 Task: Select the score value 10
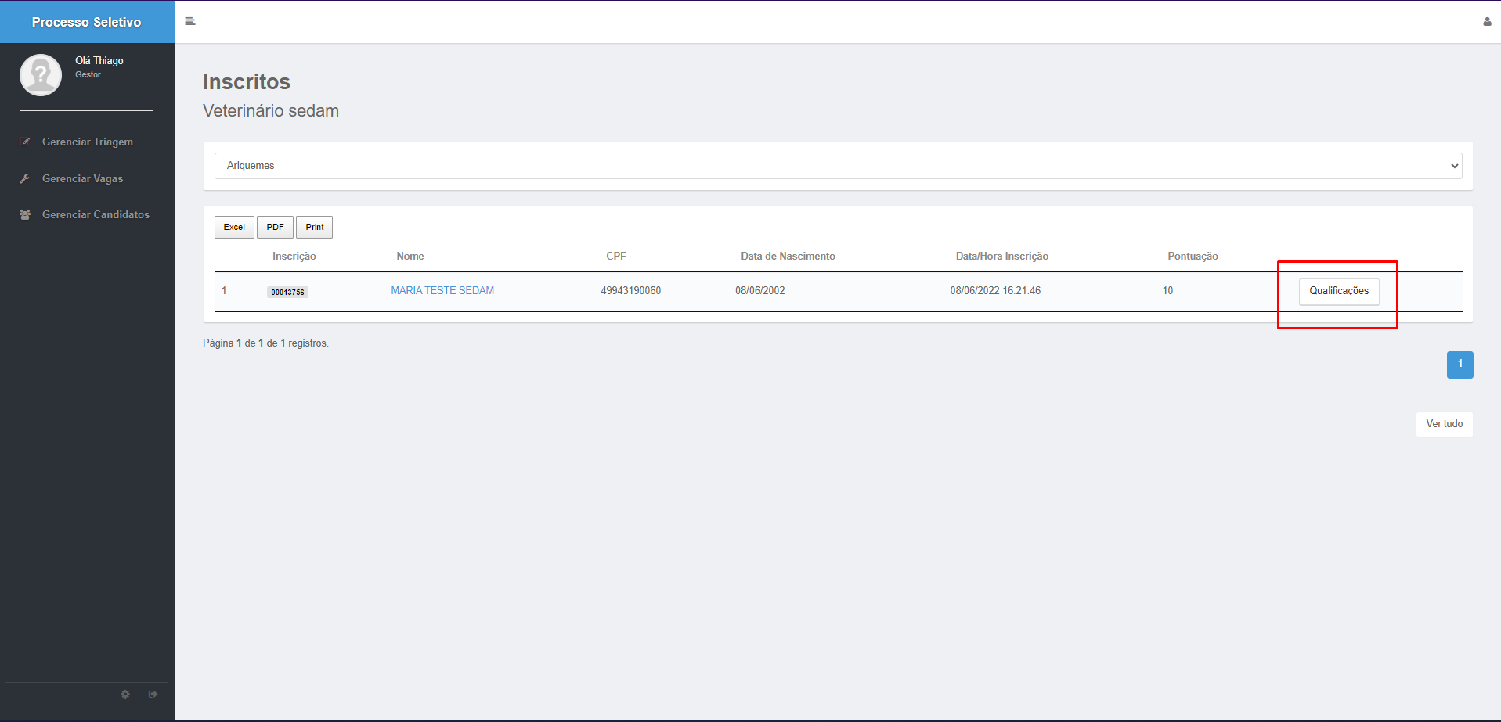pyautogui.click(x=1167, y=290)
